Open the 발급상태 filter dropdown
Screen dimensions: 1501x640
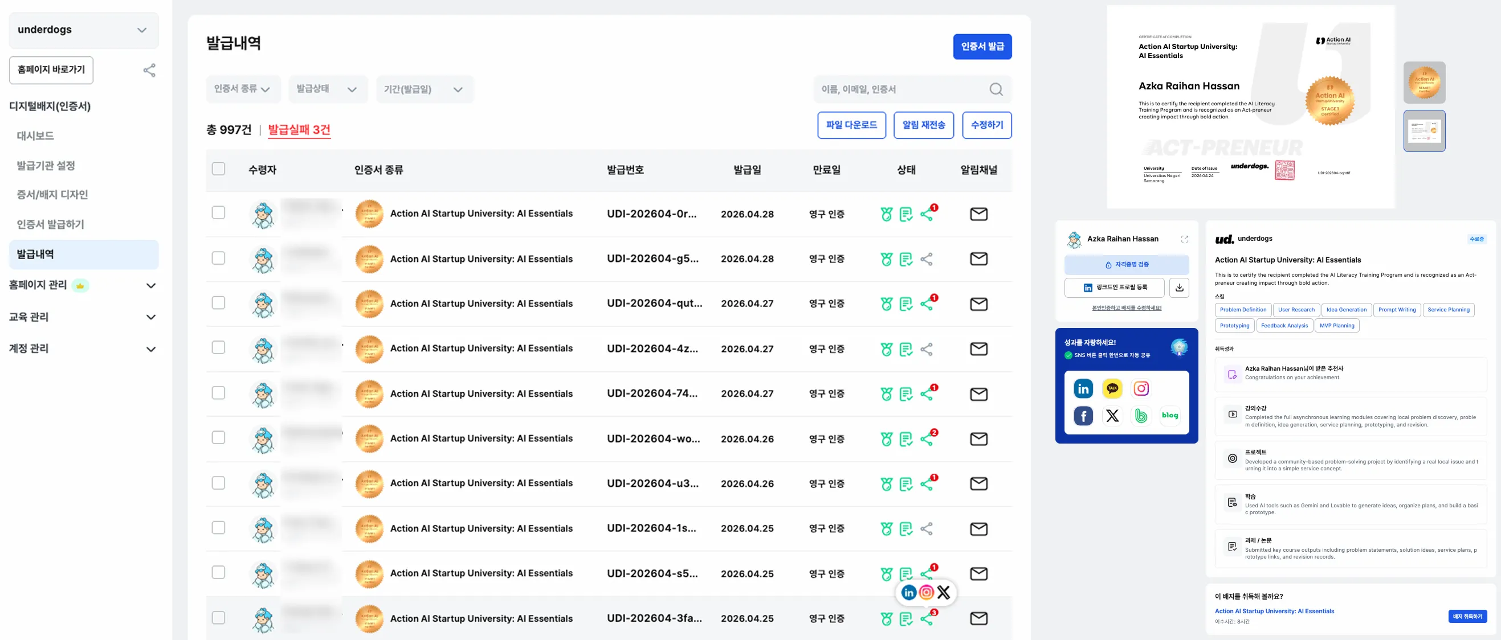tap(328, 89)
